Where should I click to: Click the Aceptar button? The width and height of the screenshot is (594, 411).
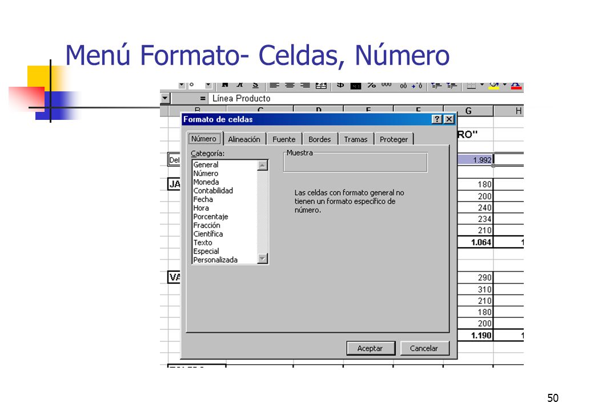371,348
